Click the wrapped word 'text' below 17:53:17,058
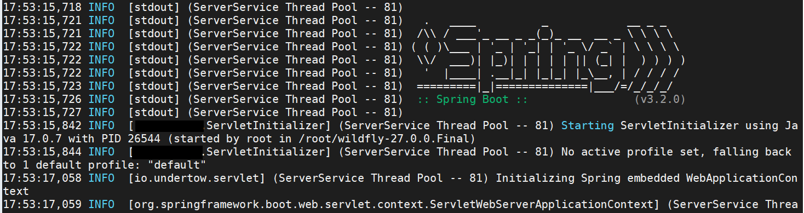804x213 pixels. pyautogui.click(x=16, y=192)
